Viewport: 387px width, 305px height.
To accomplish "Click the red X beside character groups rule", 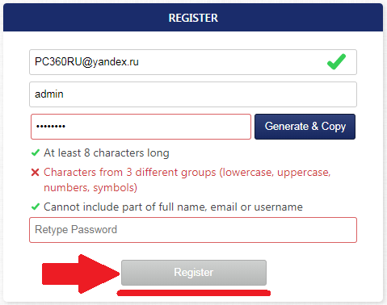I will click(35, 172).
